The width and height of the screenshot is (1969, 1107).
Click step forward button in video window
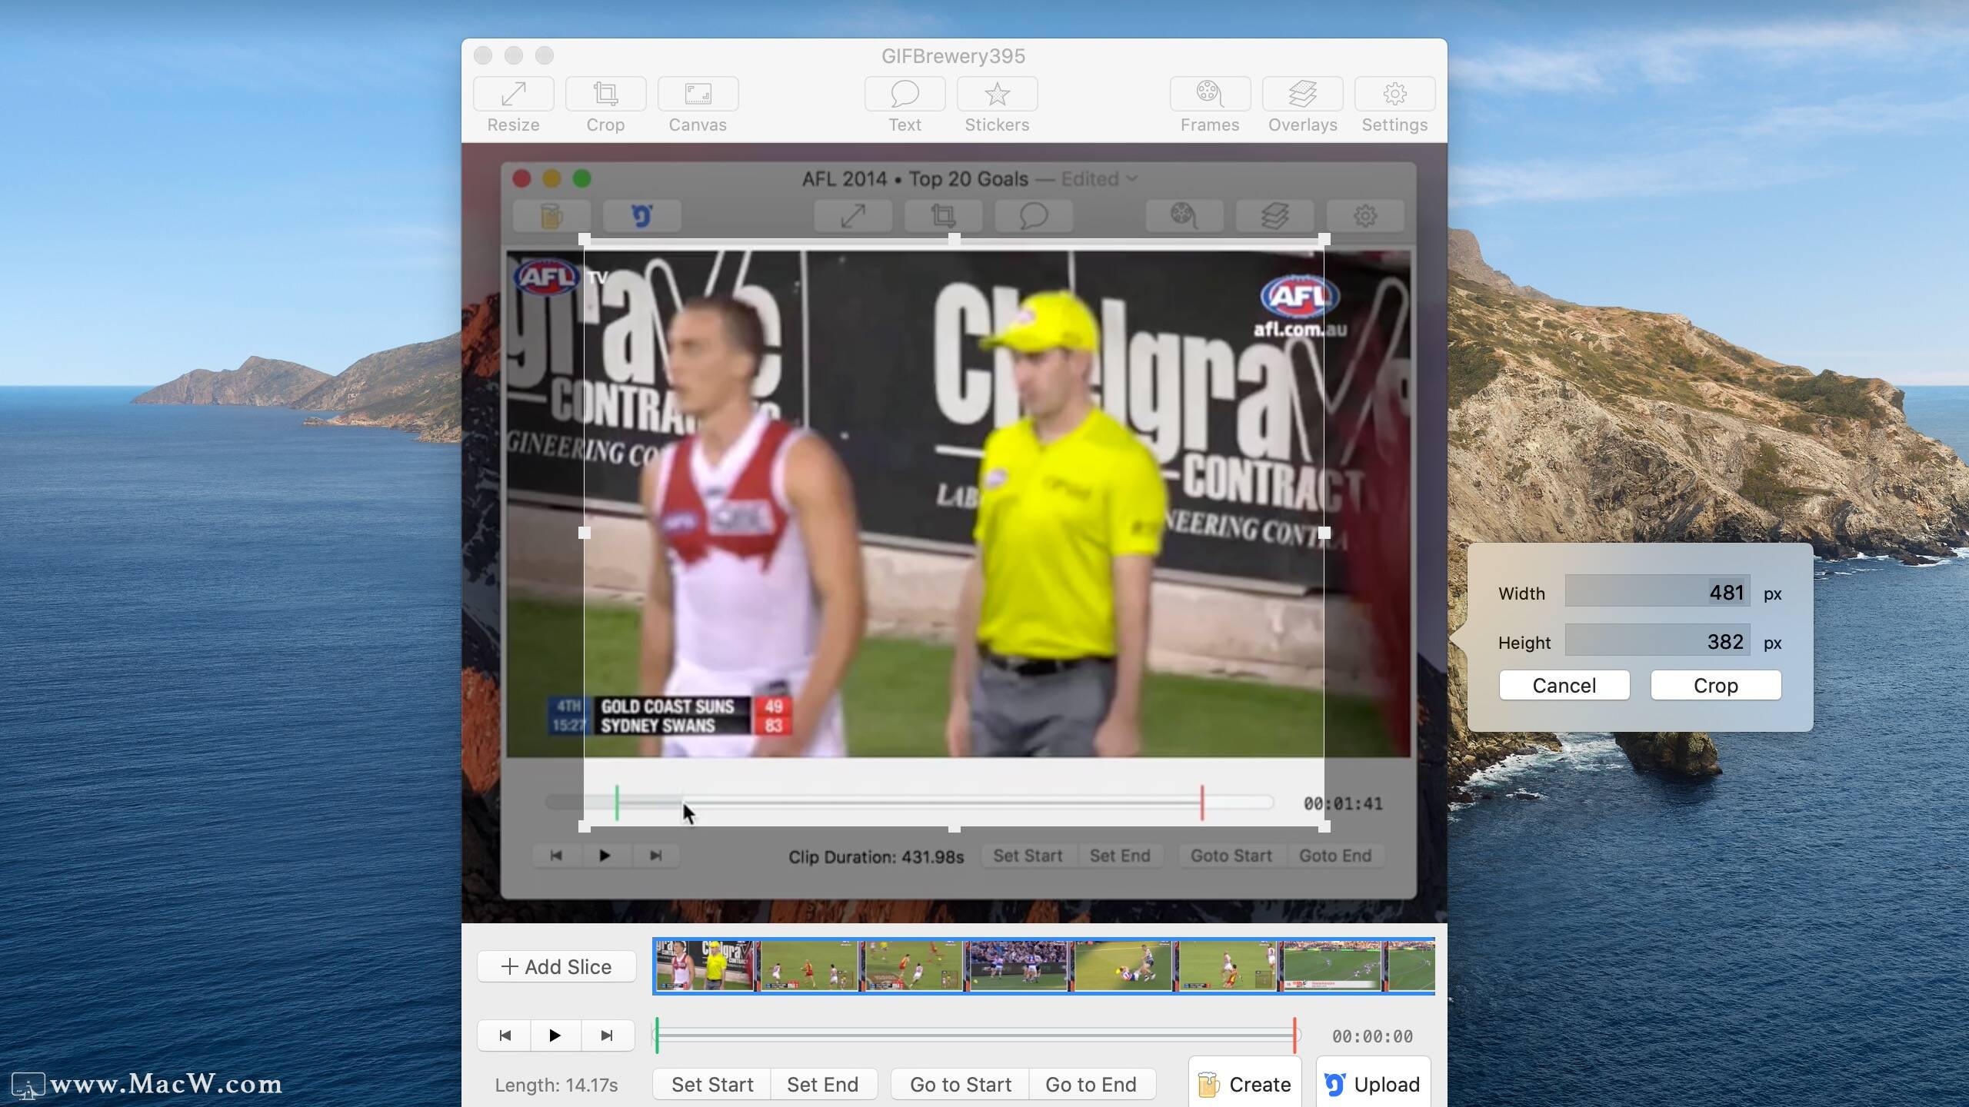655,856
